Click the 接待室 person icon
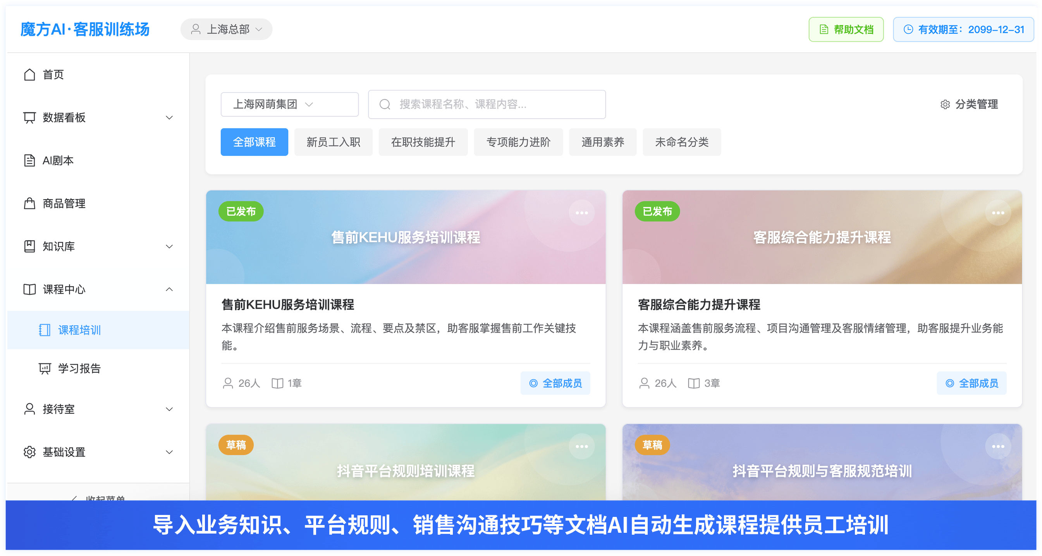 click(x=29, y=409)
